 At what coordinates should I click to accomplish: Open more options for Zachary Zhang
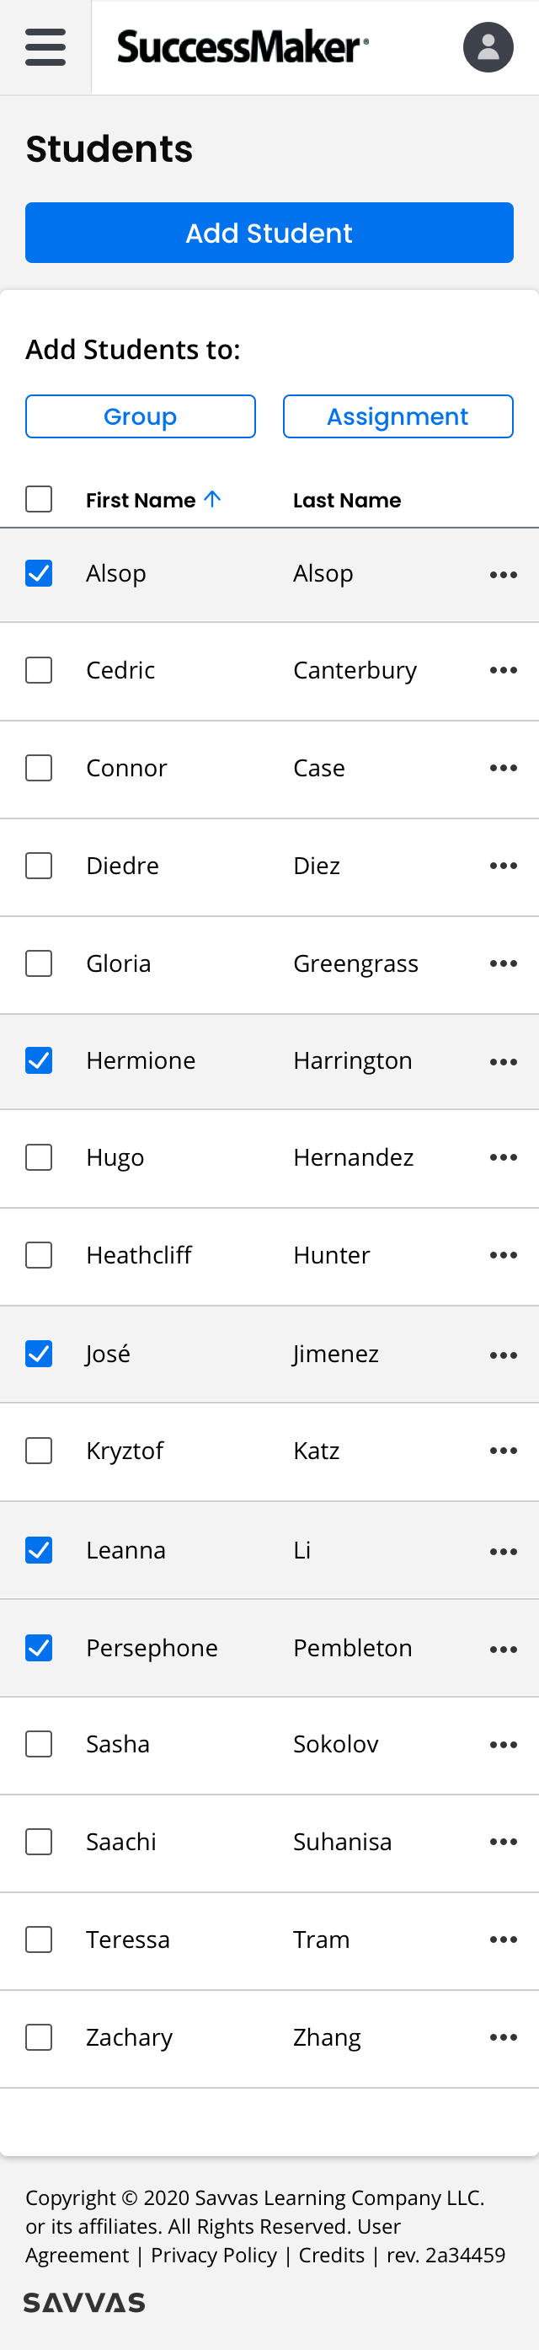click(504, 2037)
